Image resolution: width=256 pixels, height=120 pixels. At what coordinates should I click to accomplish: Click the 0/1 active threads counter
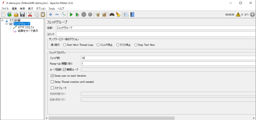[246, 15]
